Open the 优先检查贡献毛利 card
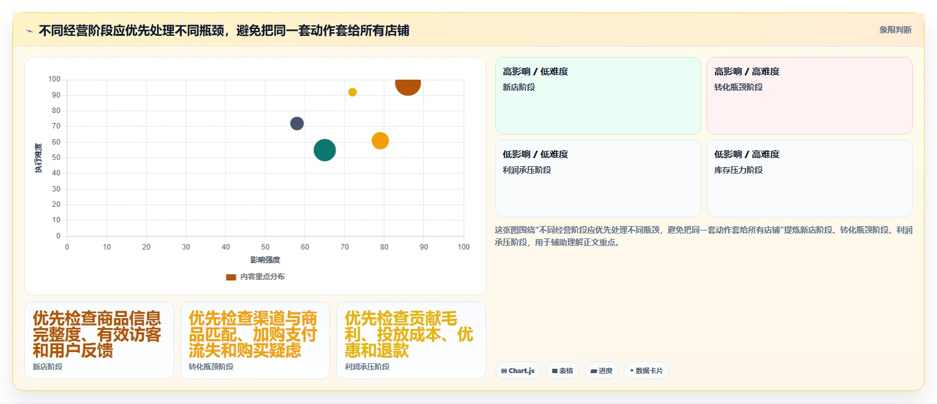The image size is (937, 404). click(x=411, y=340)
